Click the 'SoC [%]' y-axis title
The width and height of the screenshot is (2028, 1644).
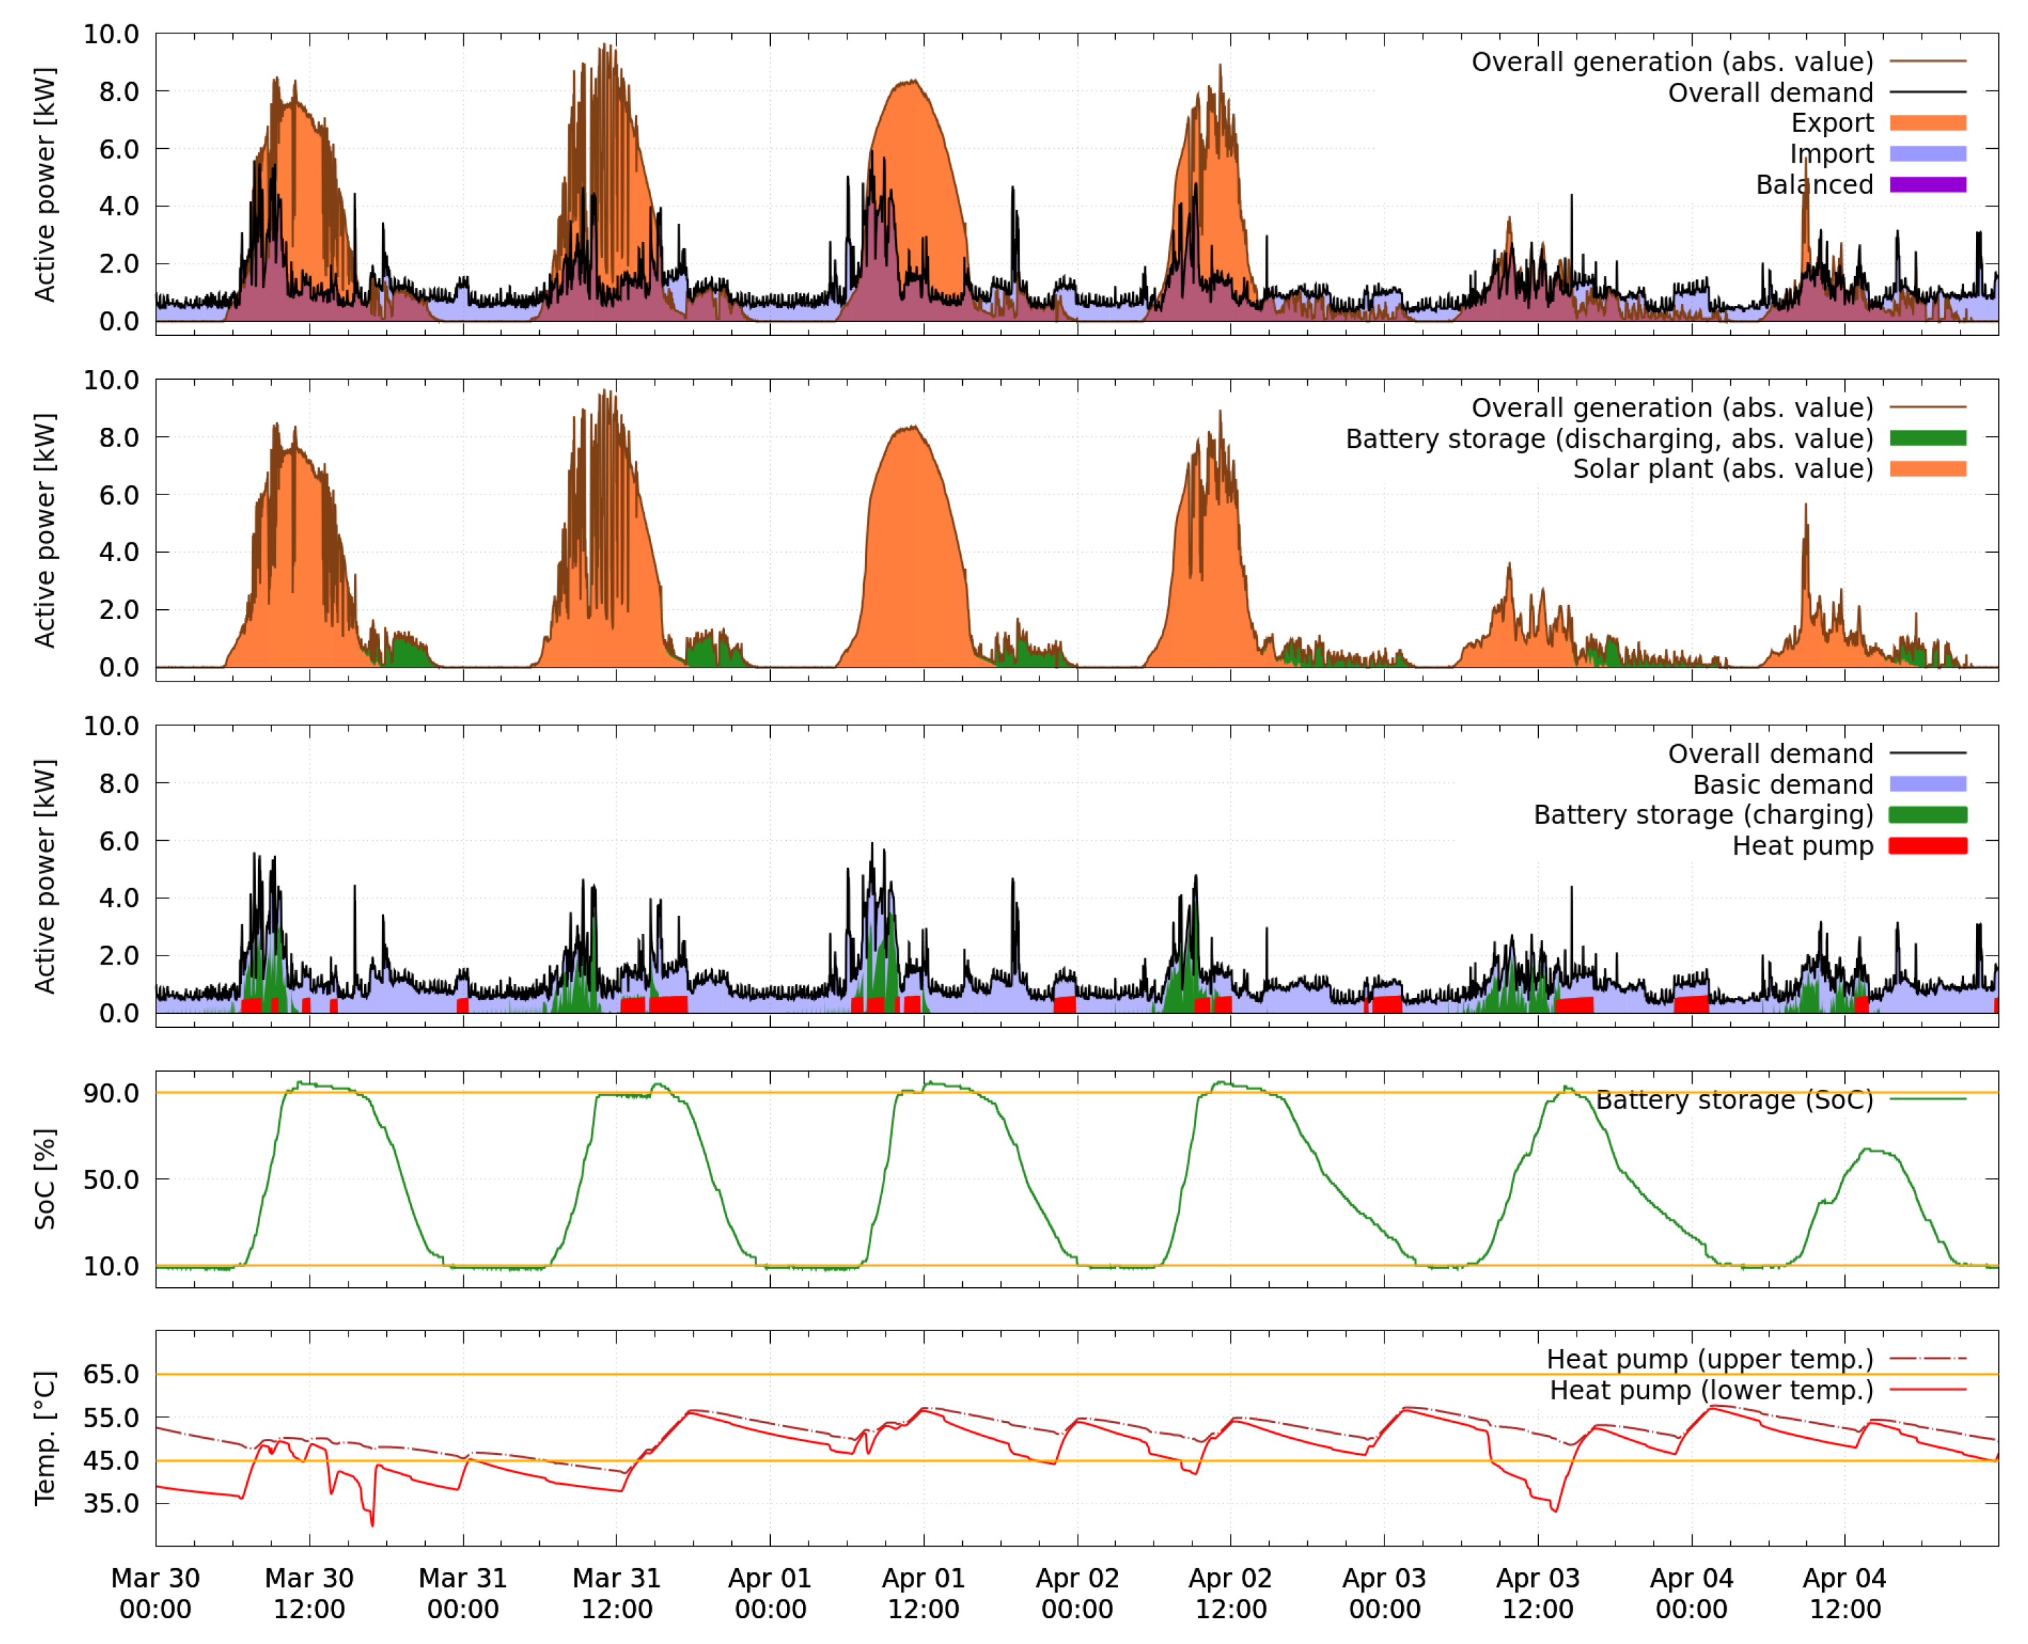pos(45,1179)
